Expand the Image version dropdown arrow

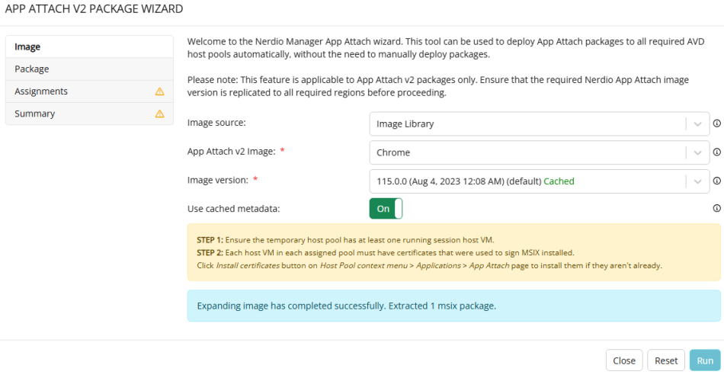(x=697, y=181)
